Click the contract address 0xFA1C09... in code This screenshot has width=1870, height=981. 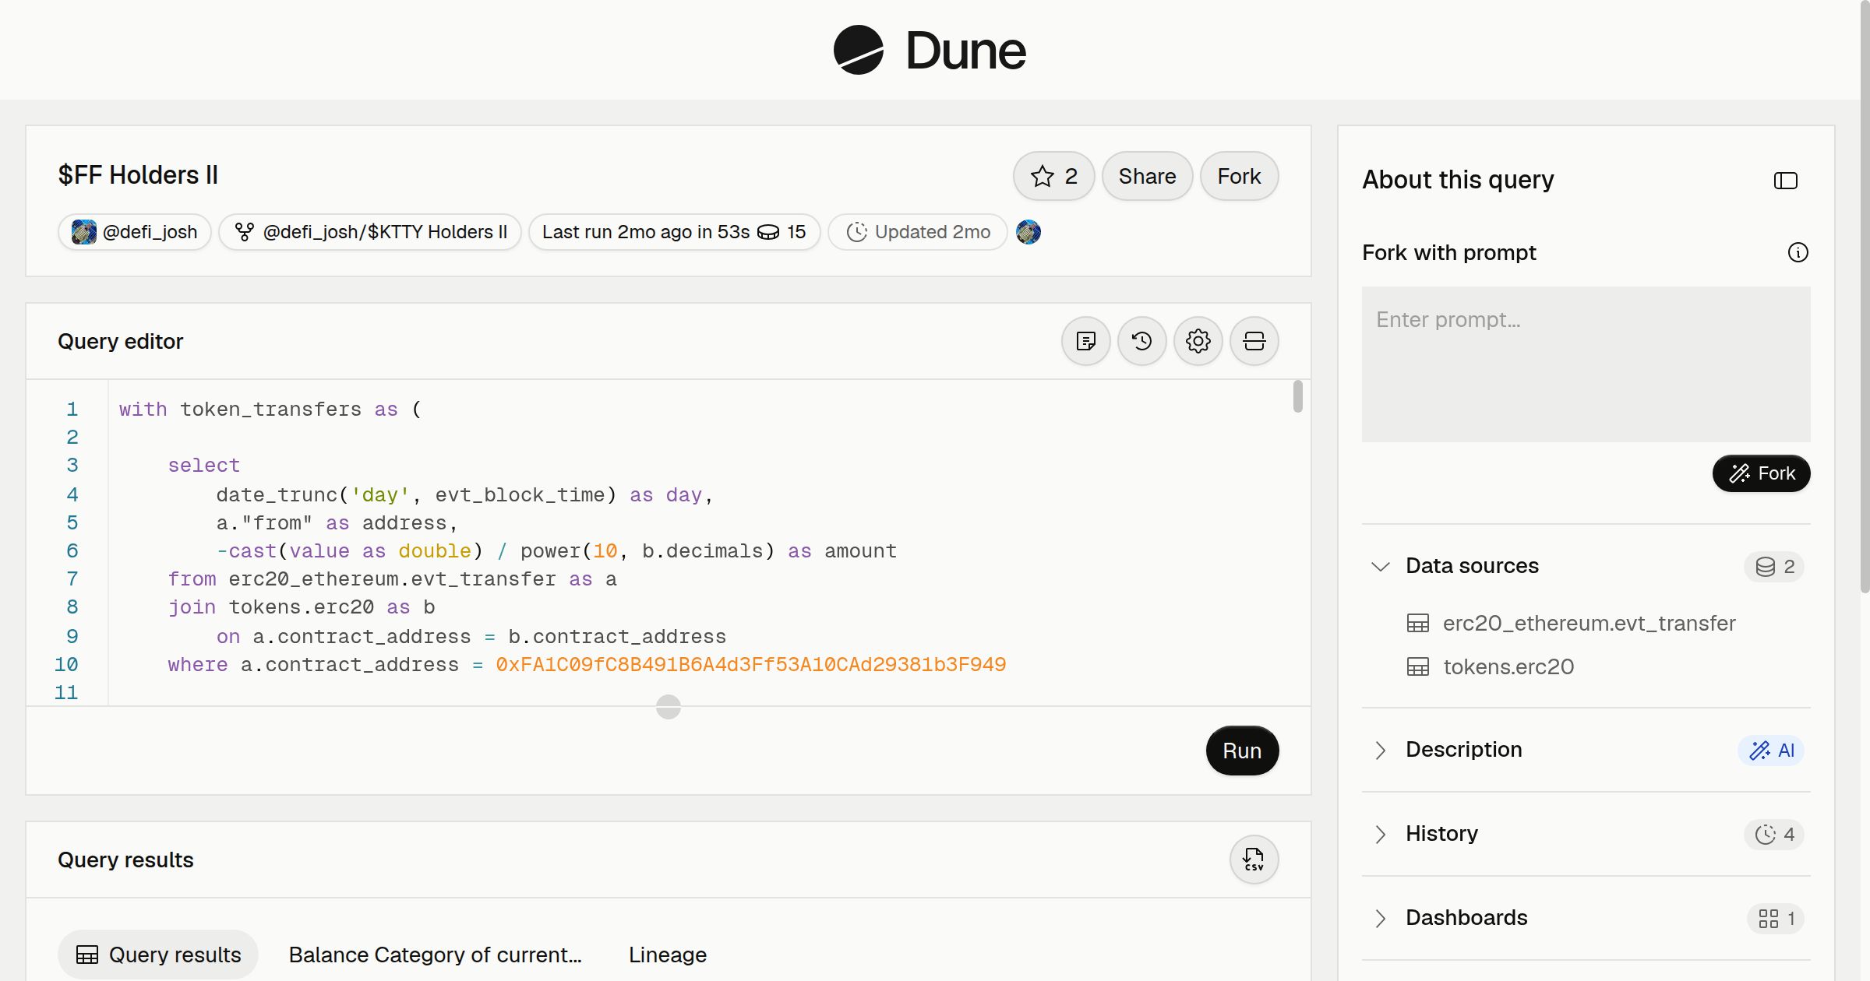(x=751, y=665)
